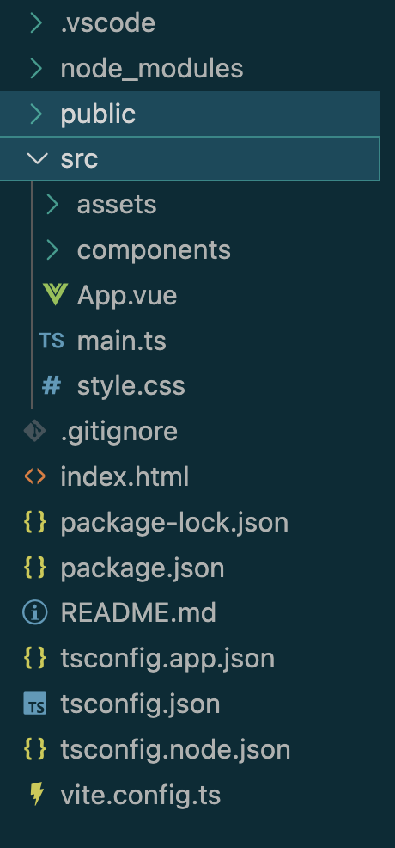This screenshot has width=395, height=848.
Task: Click the blue TS square icon for tsconfig.json
Action: [x=35, y=704]
